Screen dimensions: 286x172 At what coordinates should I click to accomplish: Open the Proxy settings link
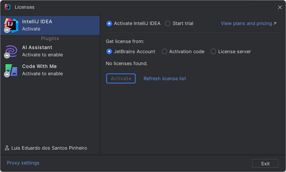(23, 163)
